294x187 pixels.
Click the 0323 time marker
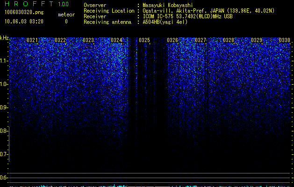pos(88,40)
